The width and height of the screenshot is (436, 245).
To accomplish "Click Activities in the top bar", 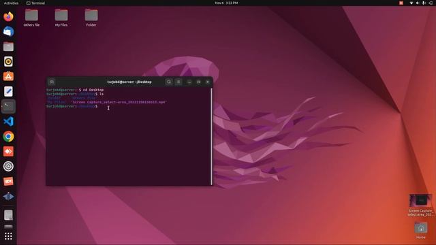I will click(x=11, y=3).
